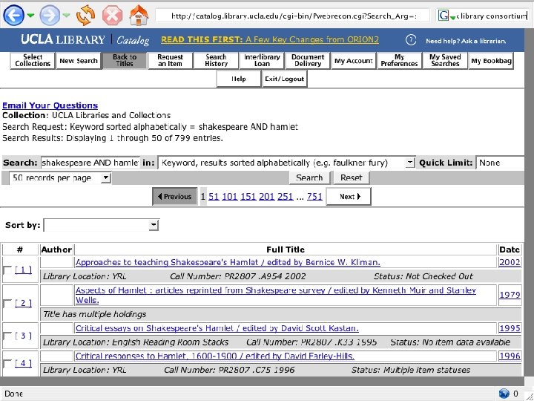Viewport: 534px width, 401px height.
Task: Click the Help button
Action: (239, 79)
